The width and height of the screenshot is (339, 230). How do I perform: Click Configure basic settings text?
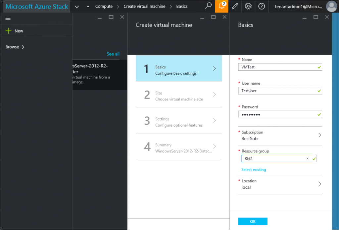[176, 73]
